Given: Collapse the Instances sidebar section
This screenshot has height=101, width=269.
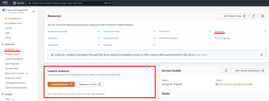Looking at the screenshot, I should [3, 44].
